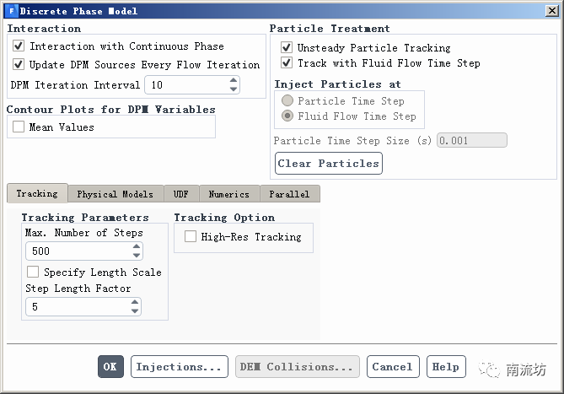
Task: Check the Specify Length Scale box
Action: pos(33,273)
